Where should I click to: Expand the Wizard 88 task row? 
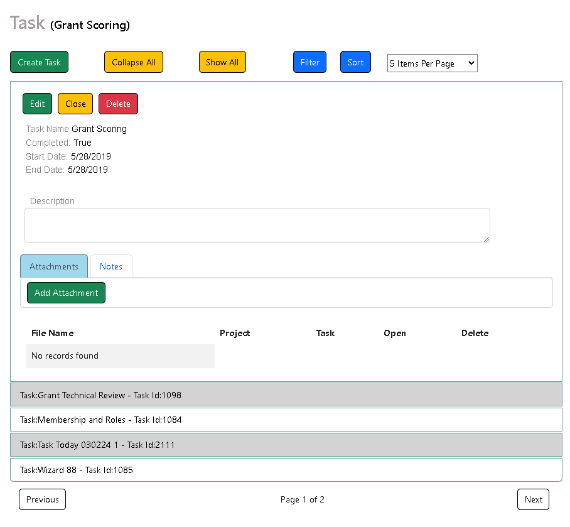(286, 470)
